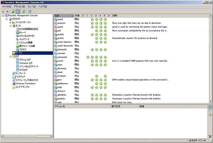Click the services list scroll-up arrow
Viewport: 213px width, 143px height.
(x=210, y=16)
